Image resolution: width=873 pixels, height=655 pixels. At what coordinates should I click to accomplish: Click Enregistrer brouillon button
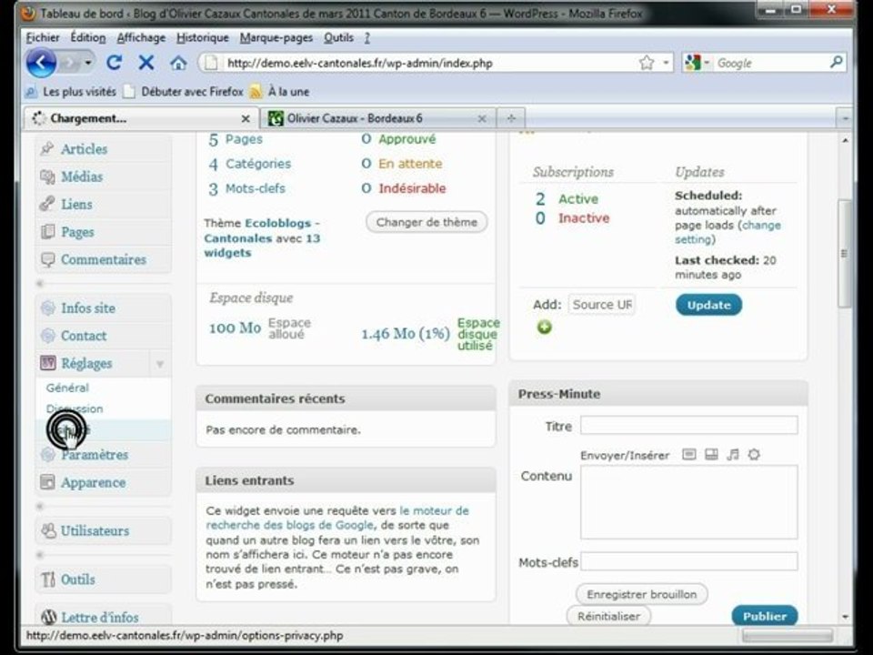pyautogui.click(x=641, y=594)
